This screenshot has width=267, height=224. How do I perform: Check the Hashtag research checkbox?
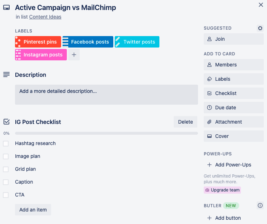[6, 144]
